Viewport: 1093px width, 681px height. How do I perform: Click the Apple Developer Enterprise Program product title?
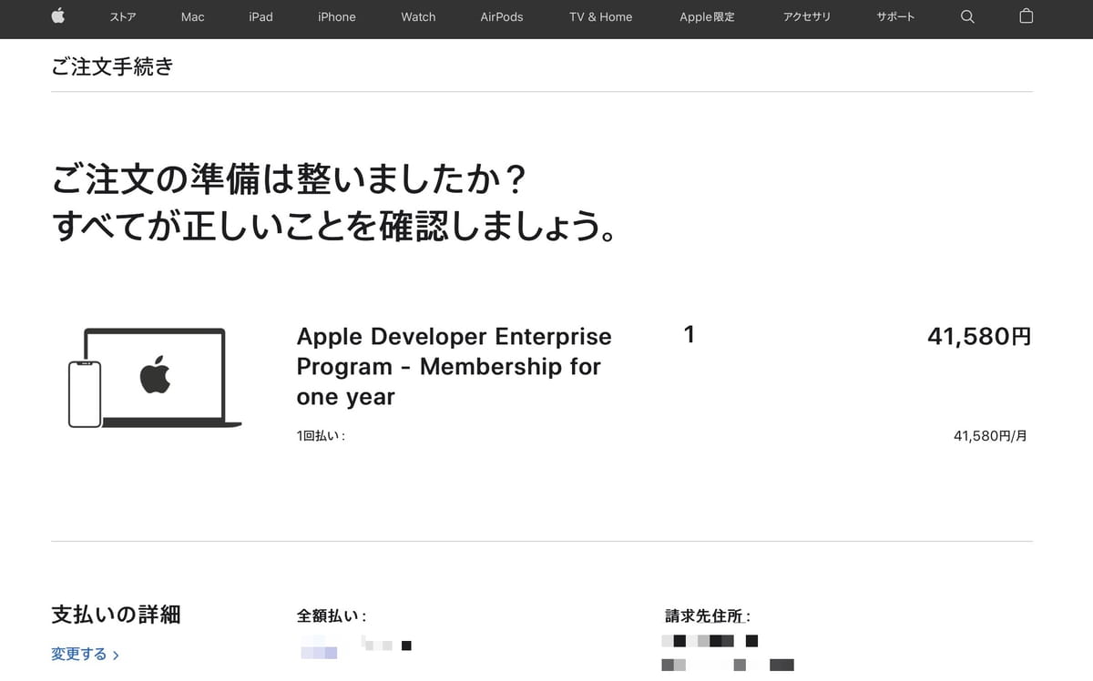(x=455, y=367)
